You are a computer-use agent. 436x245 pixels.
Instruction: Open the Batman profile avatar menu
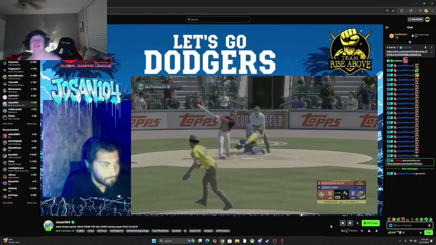[427, 19]
